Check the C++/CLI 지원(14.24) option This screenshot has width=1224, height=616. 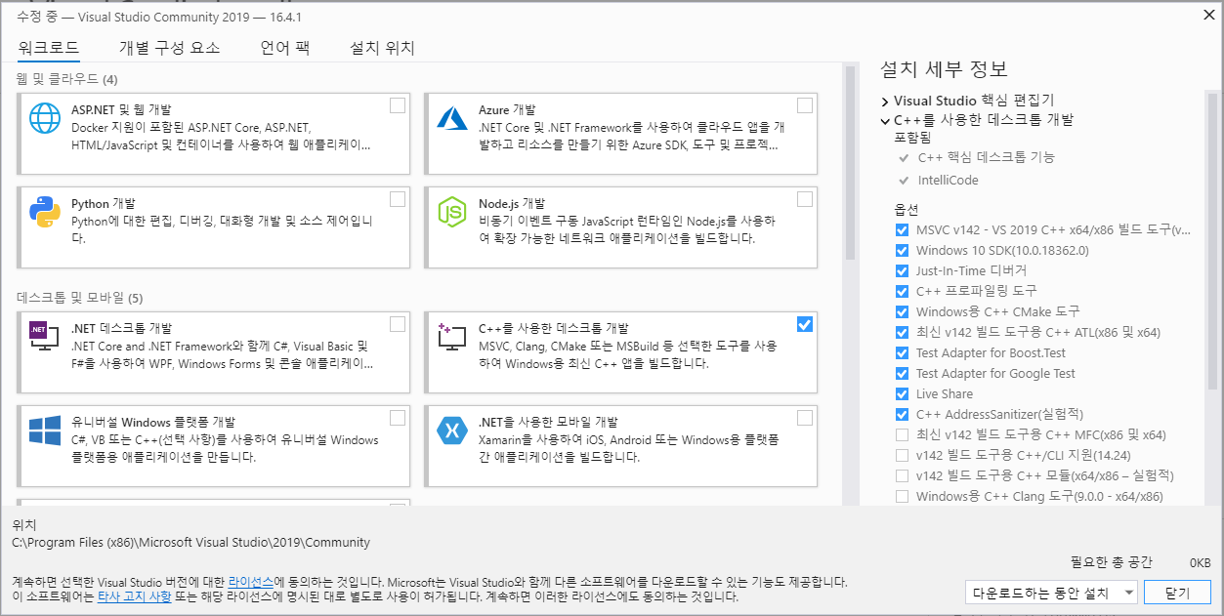(x=902, y=455)
